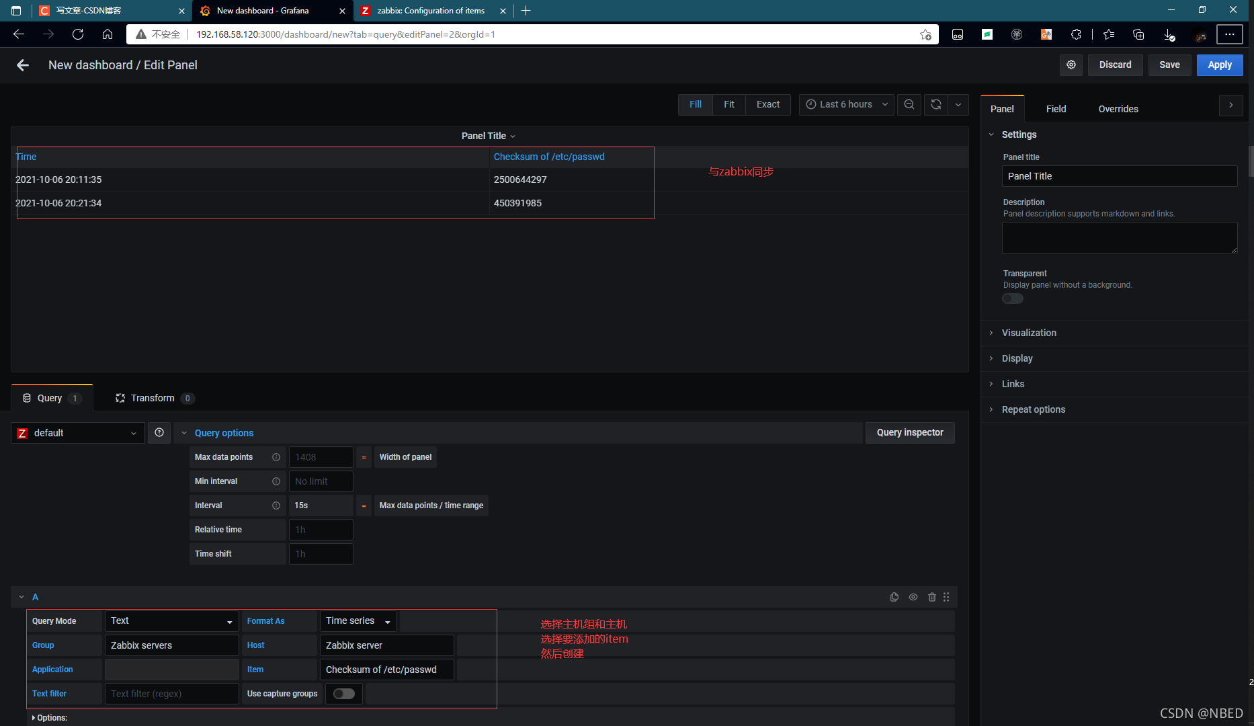Expand the Repeat options section
1254x726 pixels.
tap(1033, 409)
